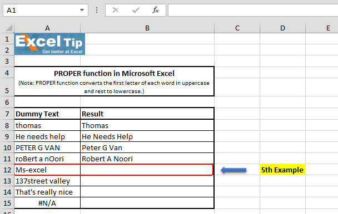Select row 8 header
The width and height of the screenshot is (338, 214).
[7, 125]
